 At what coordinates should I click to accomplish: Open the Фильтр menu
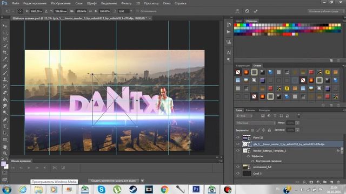tap(126, 3)
